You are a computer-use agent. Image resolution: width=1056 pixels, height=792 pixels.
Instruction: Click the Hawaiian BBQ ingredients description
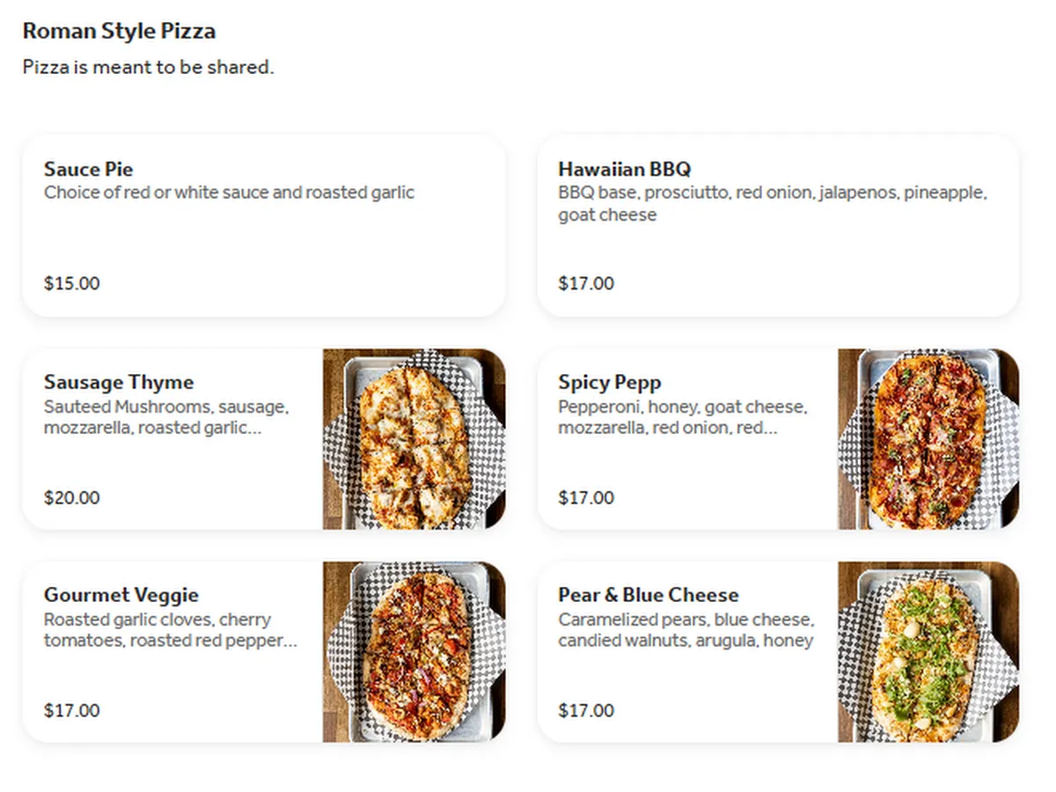(773, 203)
